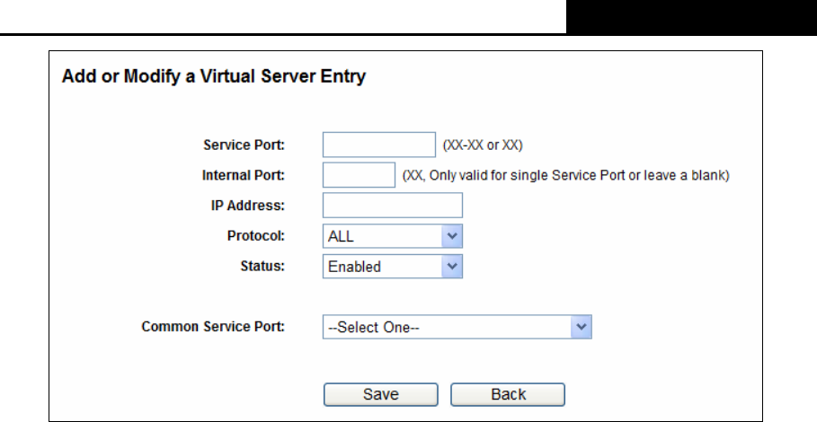Screen dimensions: 817x422
Task: Click the Service Port label
Action: point(244,145)
